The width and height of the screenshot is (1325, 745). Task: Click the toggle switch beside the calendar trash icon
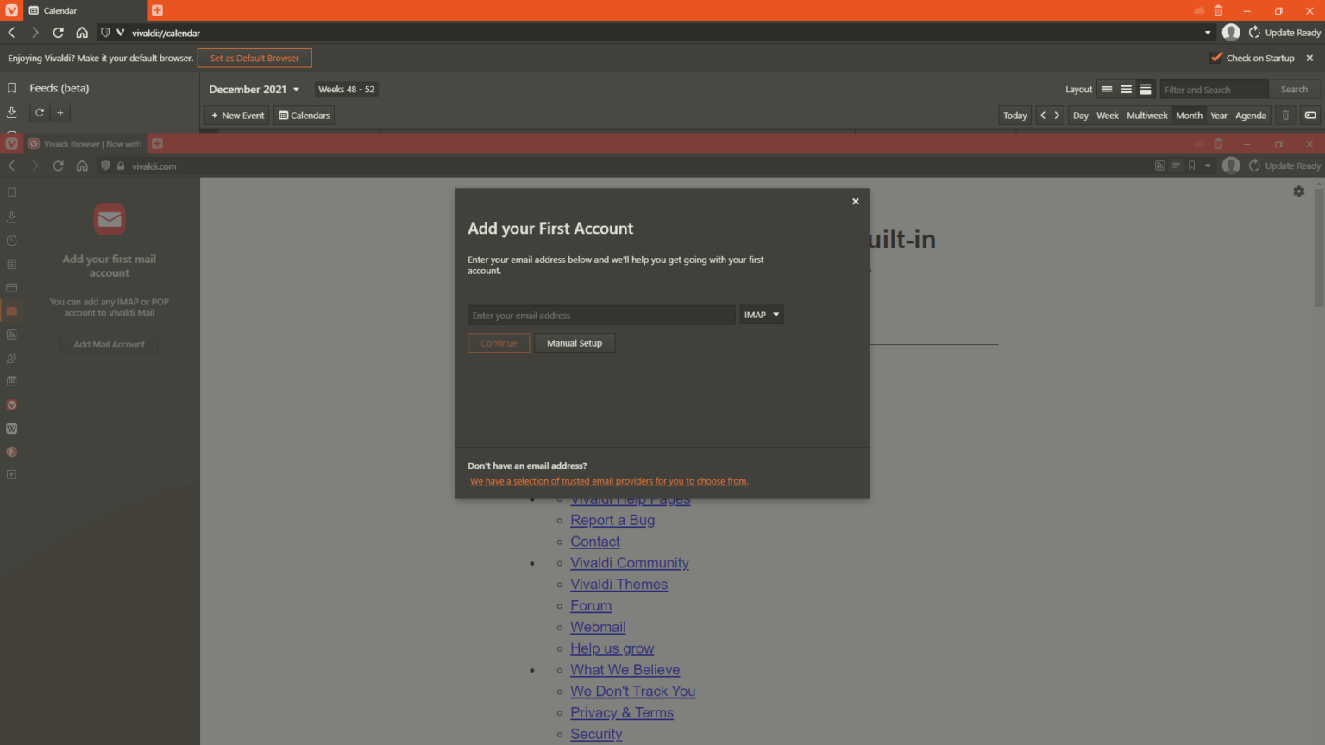click(x=1309, y=115)
